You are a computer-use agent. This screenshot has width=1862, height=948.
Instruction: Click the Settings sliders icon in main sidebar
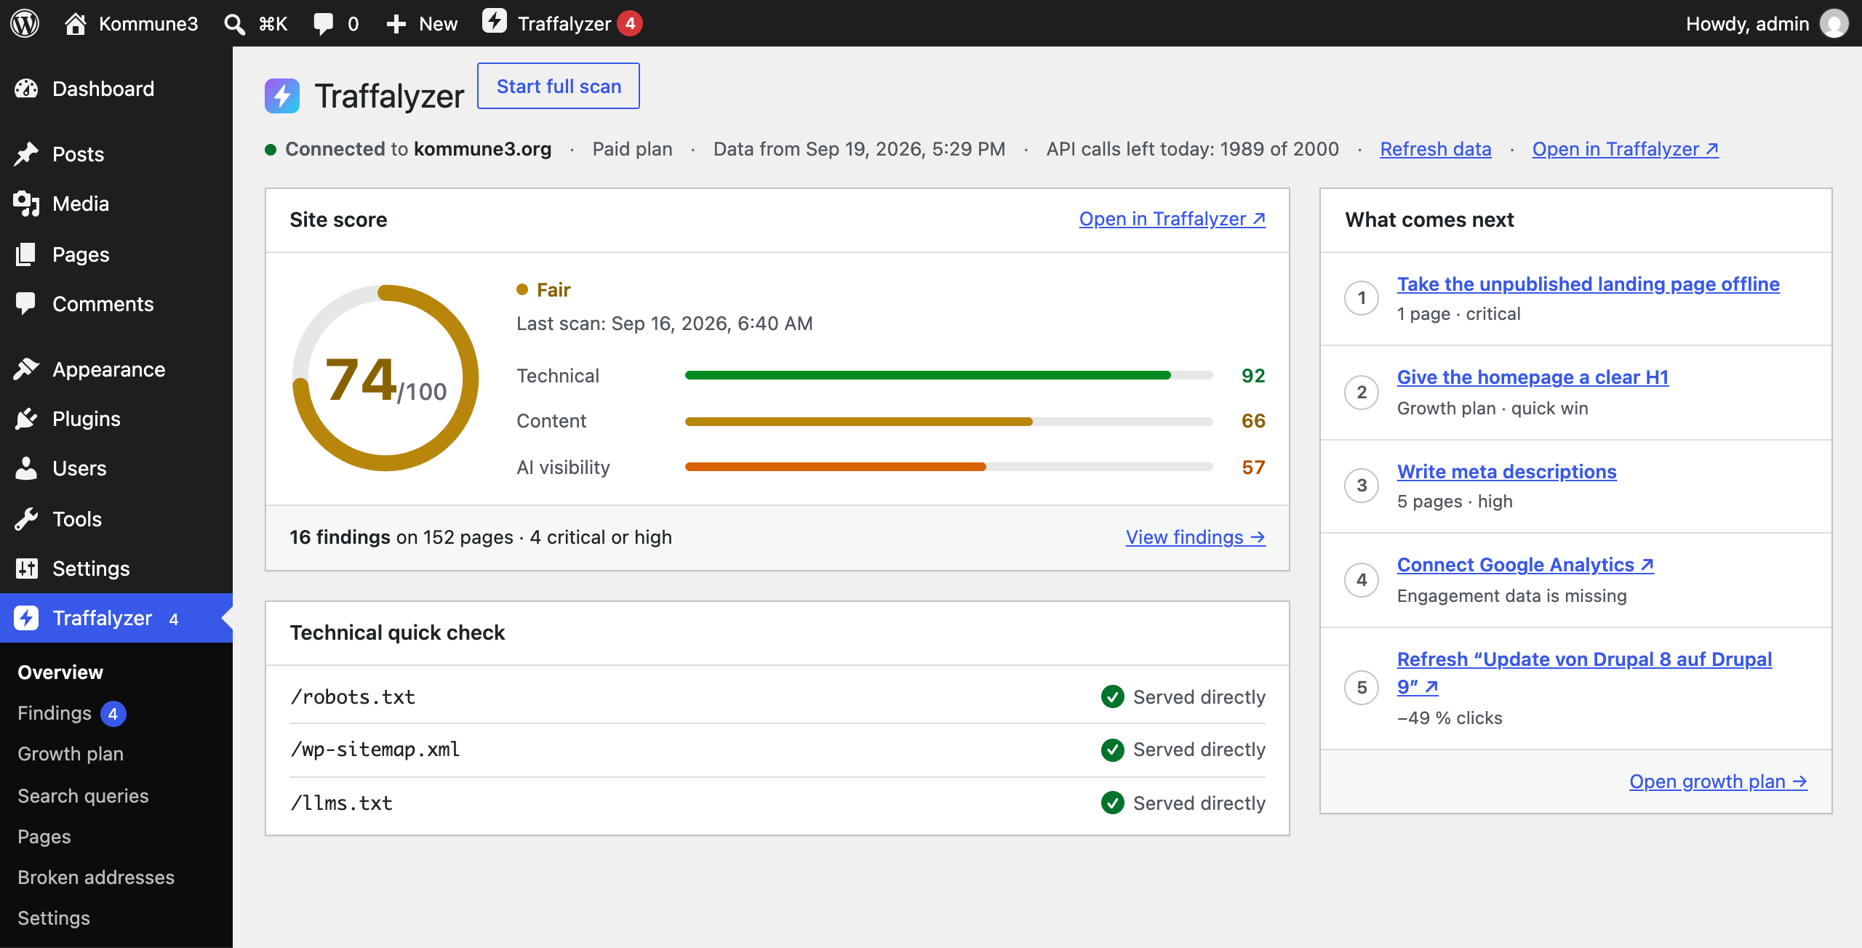[x=26, y=569]
